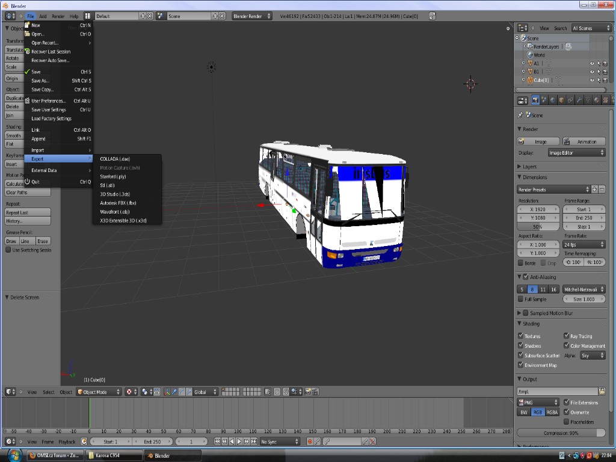The width and height of the screenshot is (616, 462).
Task: Click the record keyframe icon in timeline
Action: tap(310, 442)
